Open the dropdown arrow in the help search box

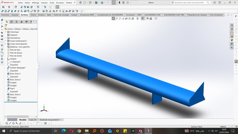tap(210, 3)
